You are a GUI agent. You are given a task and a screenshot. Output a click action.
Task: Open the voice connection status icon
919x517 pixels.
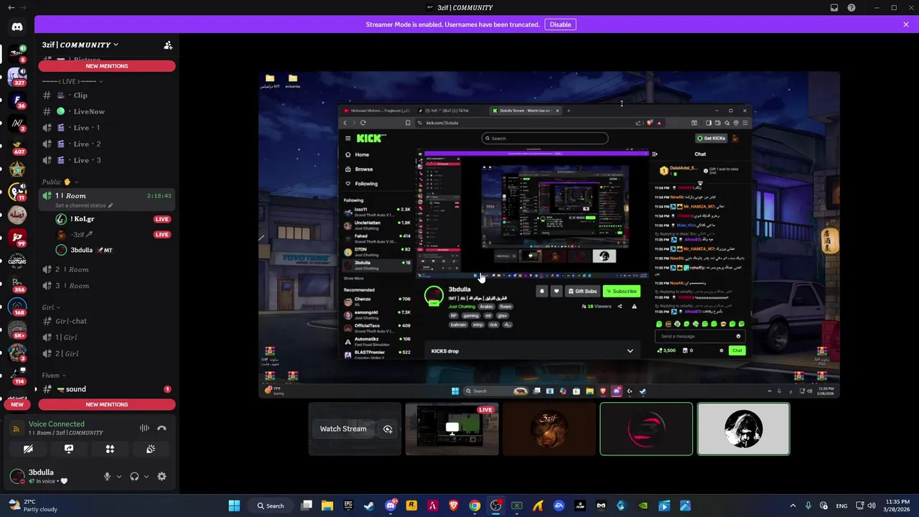coord(17,429)
